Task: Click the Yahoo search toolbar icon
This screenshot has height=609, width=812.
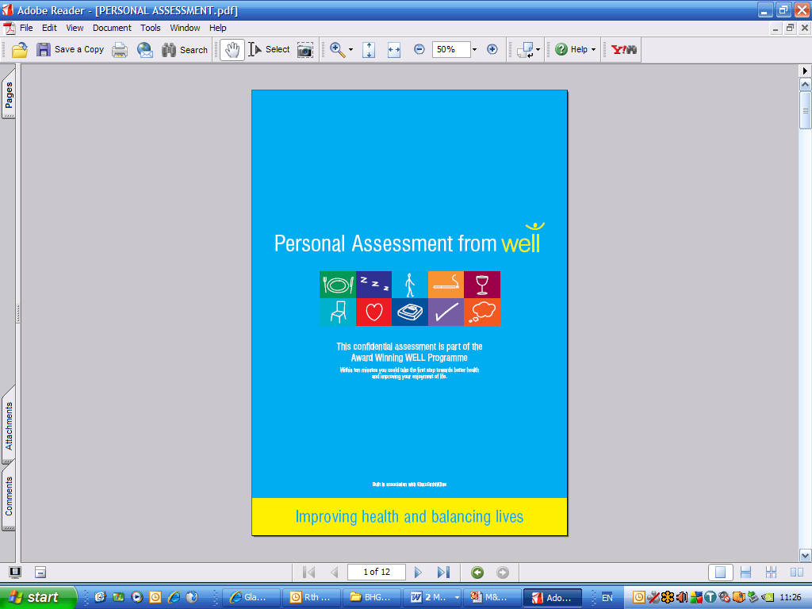Action: tap(623, 50)
